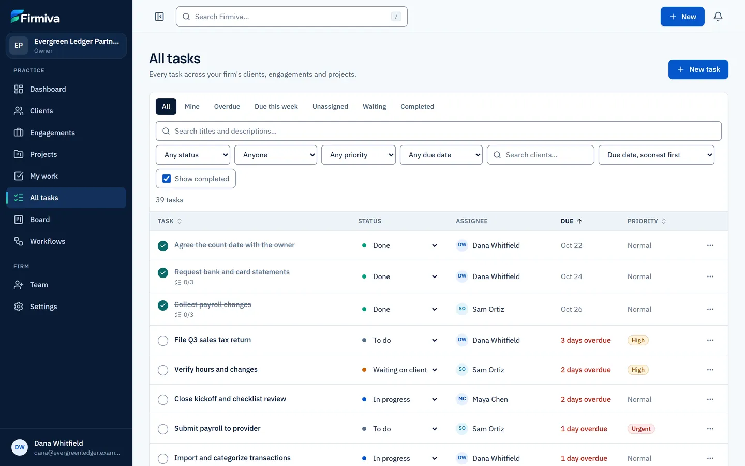Mark Verify hours and changes complete
Screen dimensions: 745x466
click(x=163, y=370)
